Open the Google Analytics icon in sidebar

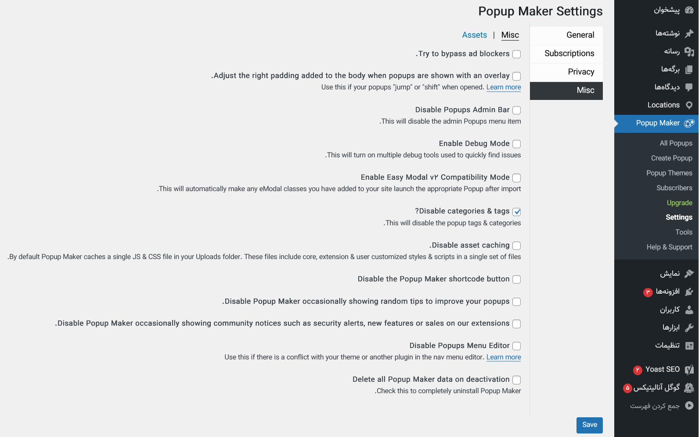(689, 387)
